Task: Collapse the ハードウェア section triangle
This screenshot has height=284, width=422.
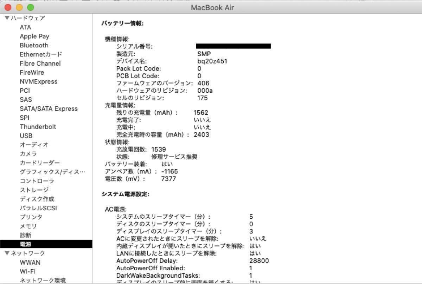Action: pyautogui.click(x=7, y=18)
